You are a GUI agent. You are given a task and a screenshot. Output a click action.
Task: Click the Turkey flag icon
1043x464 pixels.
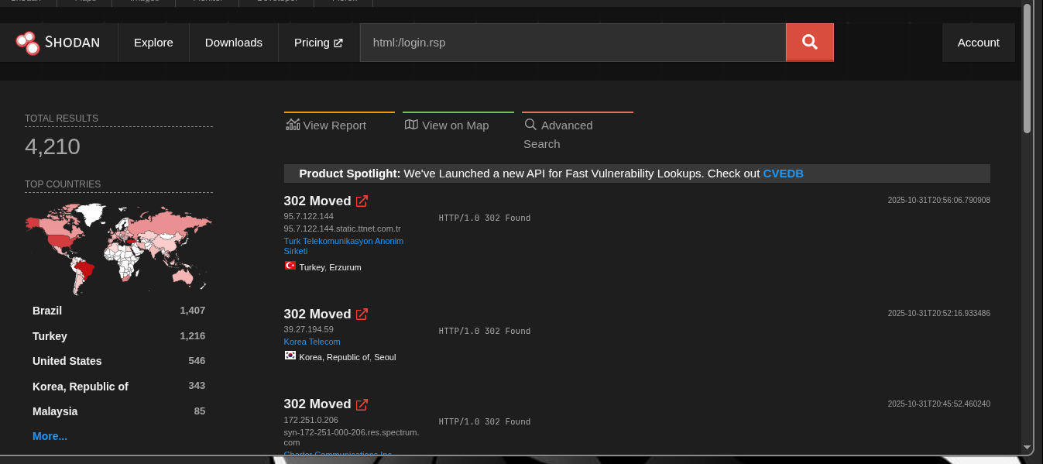(x=290, y=266)
